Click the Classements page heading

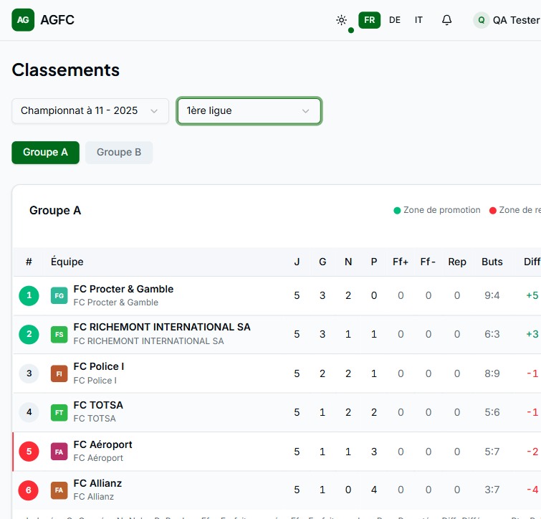coord(65,70)
